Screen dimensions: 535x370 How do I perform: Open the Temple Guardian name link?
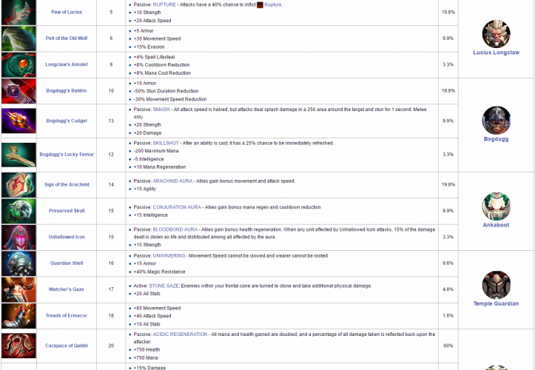(496, 303)
